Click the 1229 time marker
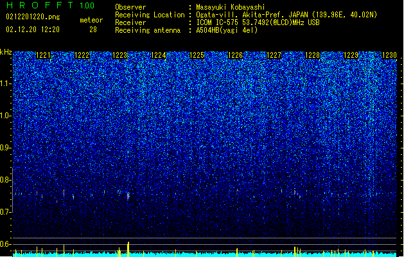404x257 pixels. coord(351,55)
